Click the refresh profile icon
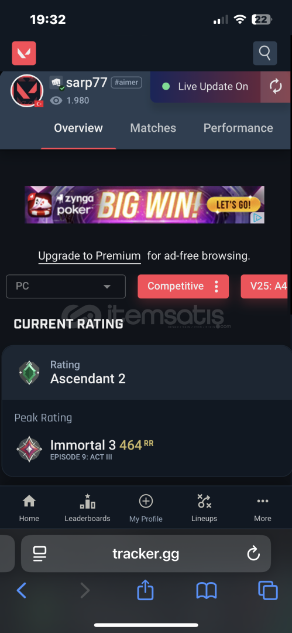The image size is (292, 633). pos(276,87)
